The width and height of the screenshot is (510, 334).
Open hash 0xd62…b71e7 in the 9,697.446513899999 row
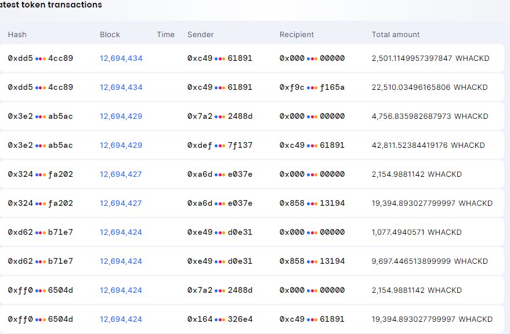click(x=41, y=261)
